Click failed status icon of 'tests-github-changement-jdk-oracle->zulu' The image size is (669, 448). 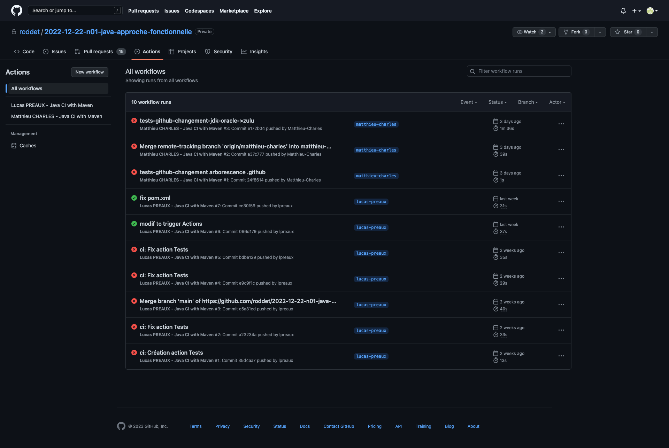pyautogui.click(x=134, y=121)
